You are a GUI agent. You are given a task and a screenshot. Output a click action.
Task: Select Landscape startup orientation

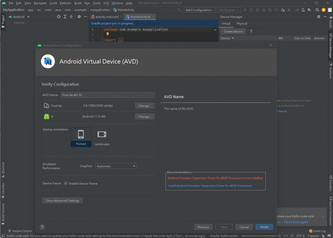(102, 137)
